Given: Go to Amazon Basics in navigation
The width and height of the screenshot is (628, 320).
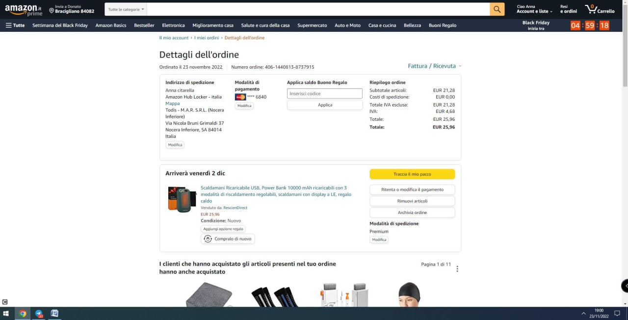Looking at the screenshot, I should [x=111, y=26].
